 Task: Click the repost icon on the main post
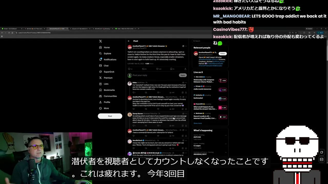point(143,69)
